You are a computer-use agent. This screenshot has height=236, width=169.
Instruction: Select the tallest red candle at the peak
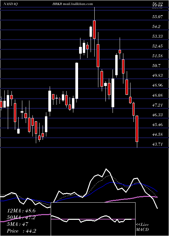(x=94, y=30)
